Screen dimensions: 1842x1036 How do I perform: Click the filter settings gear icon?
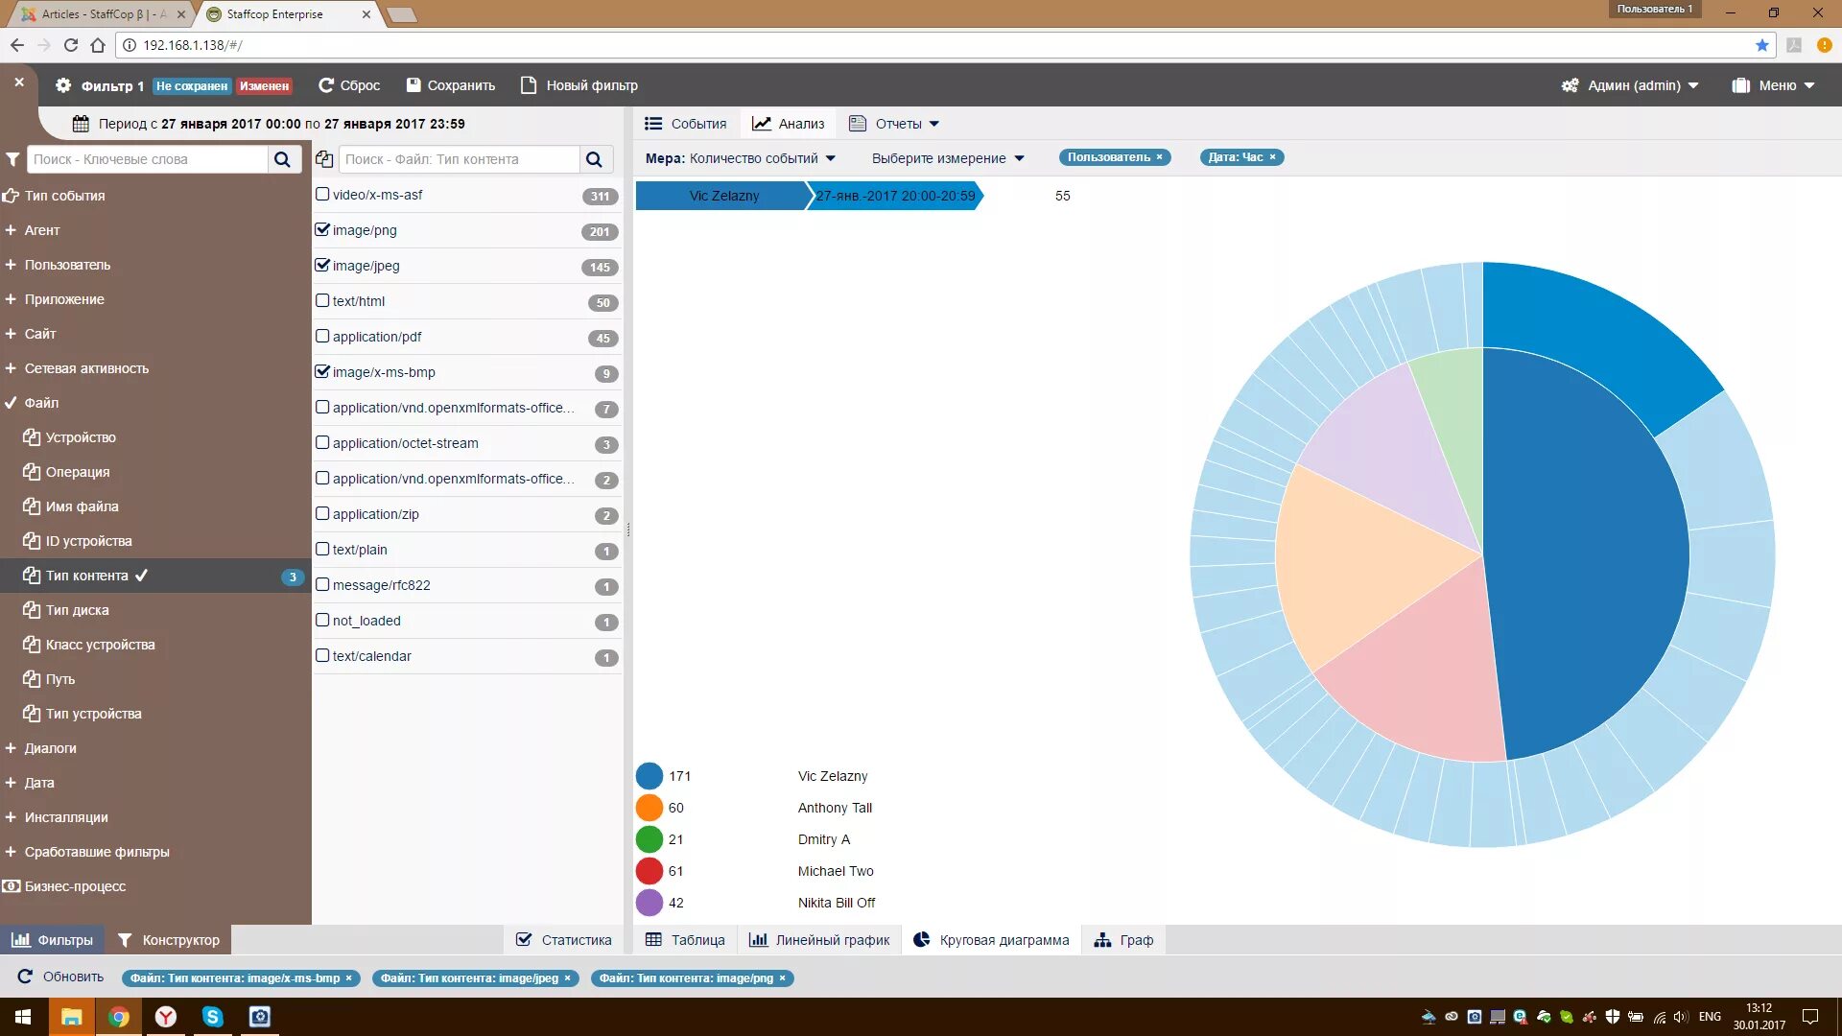(x=63, y=85)
